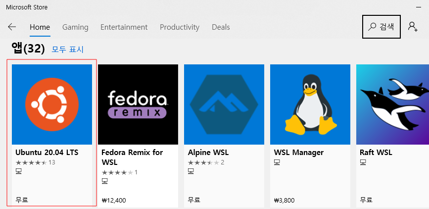
Task: Click the search magnifier button
Action: pos(381,27)
